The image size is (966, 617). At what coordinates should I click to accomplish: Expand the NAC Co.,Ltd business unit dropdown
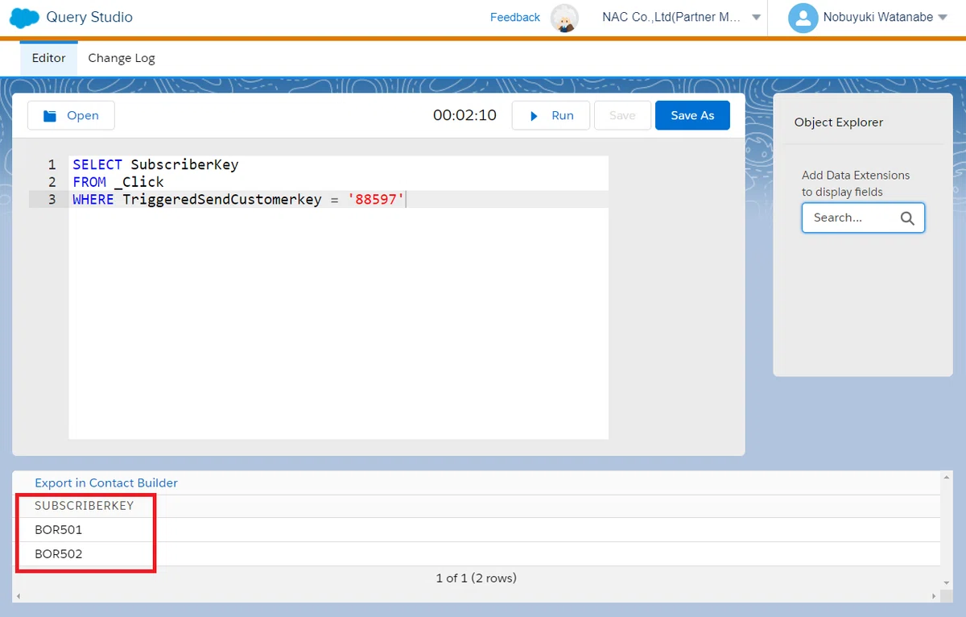(x=756, y=18)
